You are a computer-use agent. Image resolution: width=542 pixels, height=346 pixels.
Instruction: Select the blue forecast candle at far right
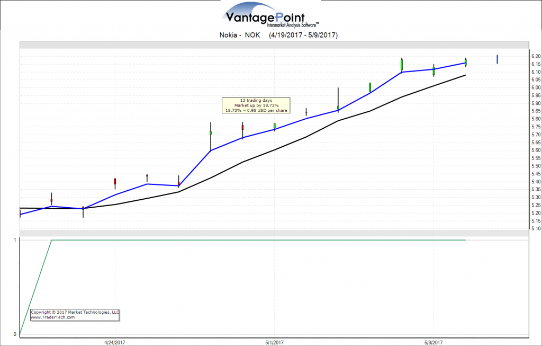click(497, 59)
